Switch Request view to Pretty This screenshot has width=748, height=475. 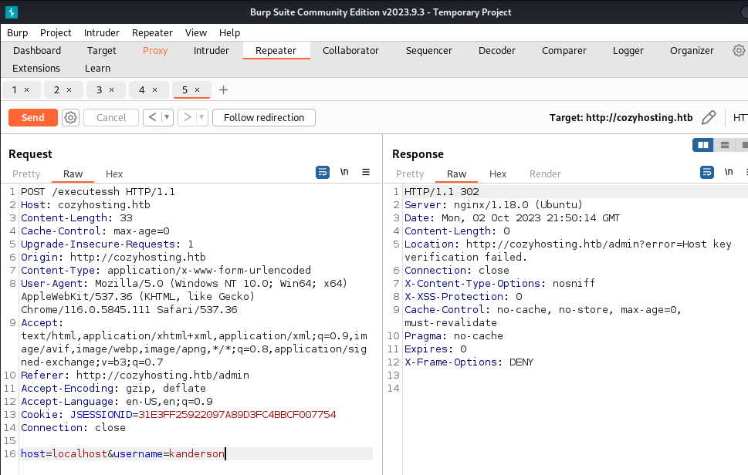(x=26, y=174)
